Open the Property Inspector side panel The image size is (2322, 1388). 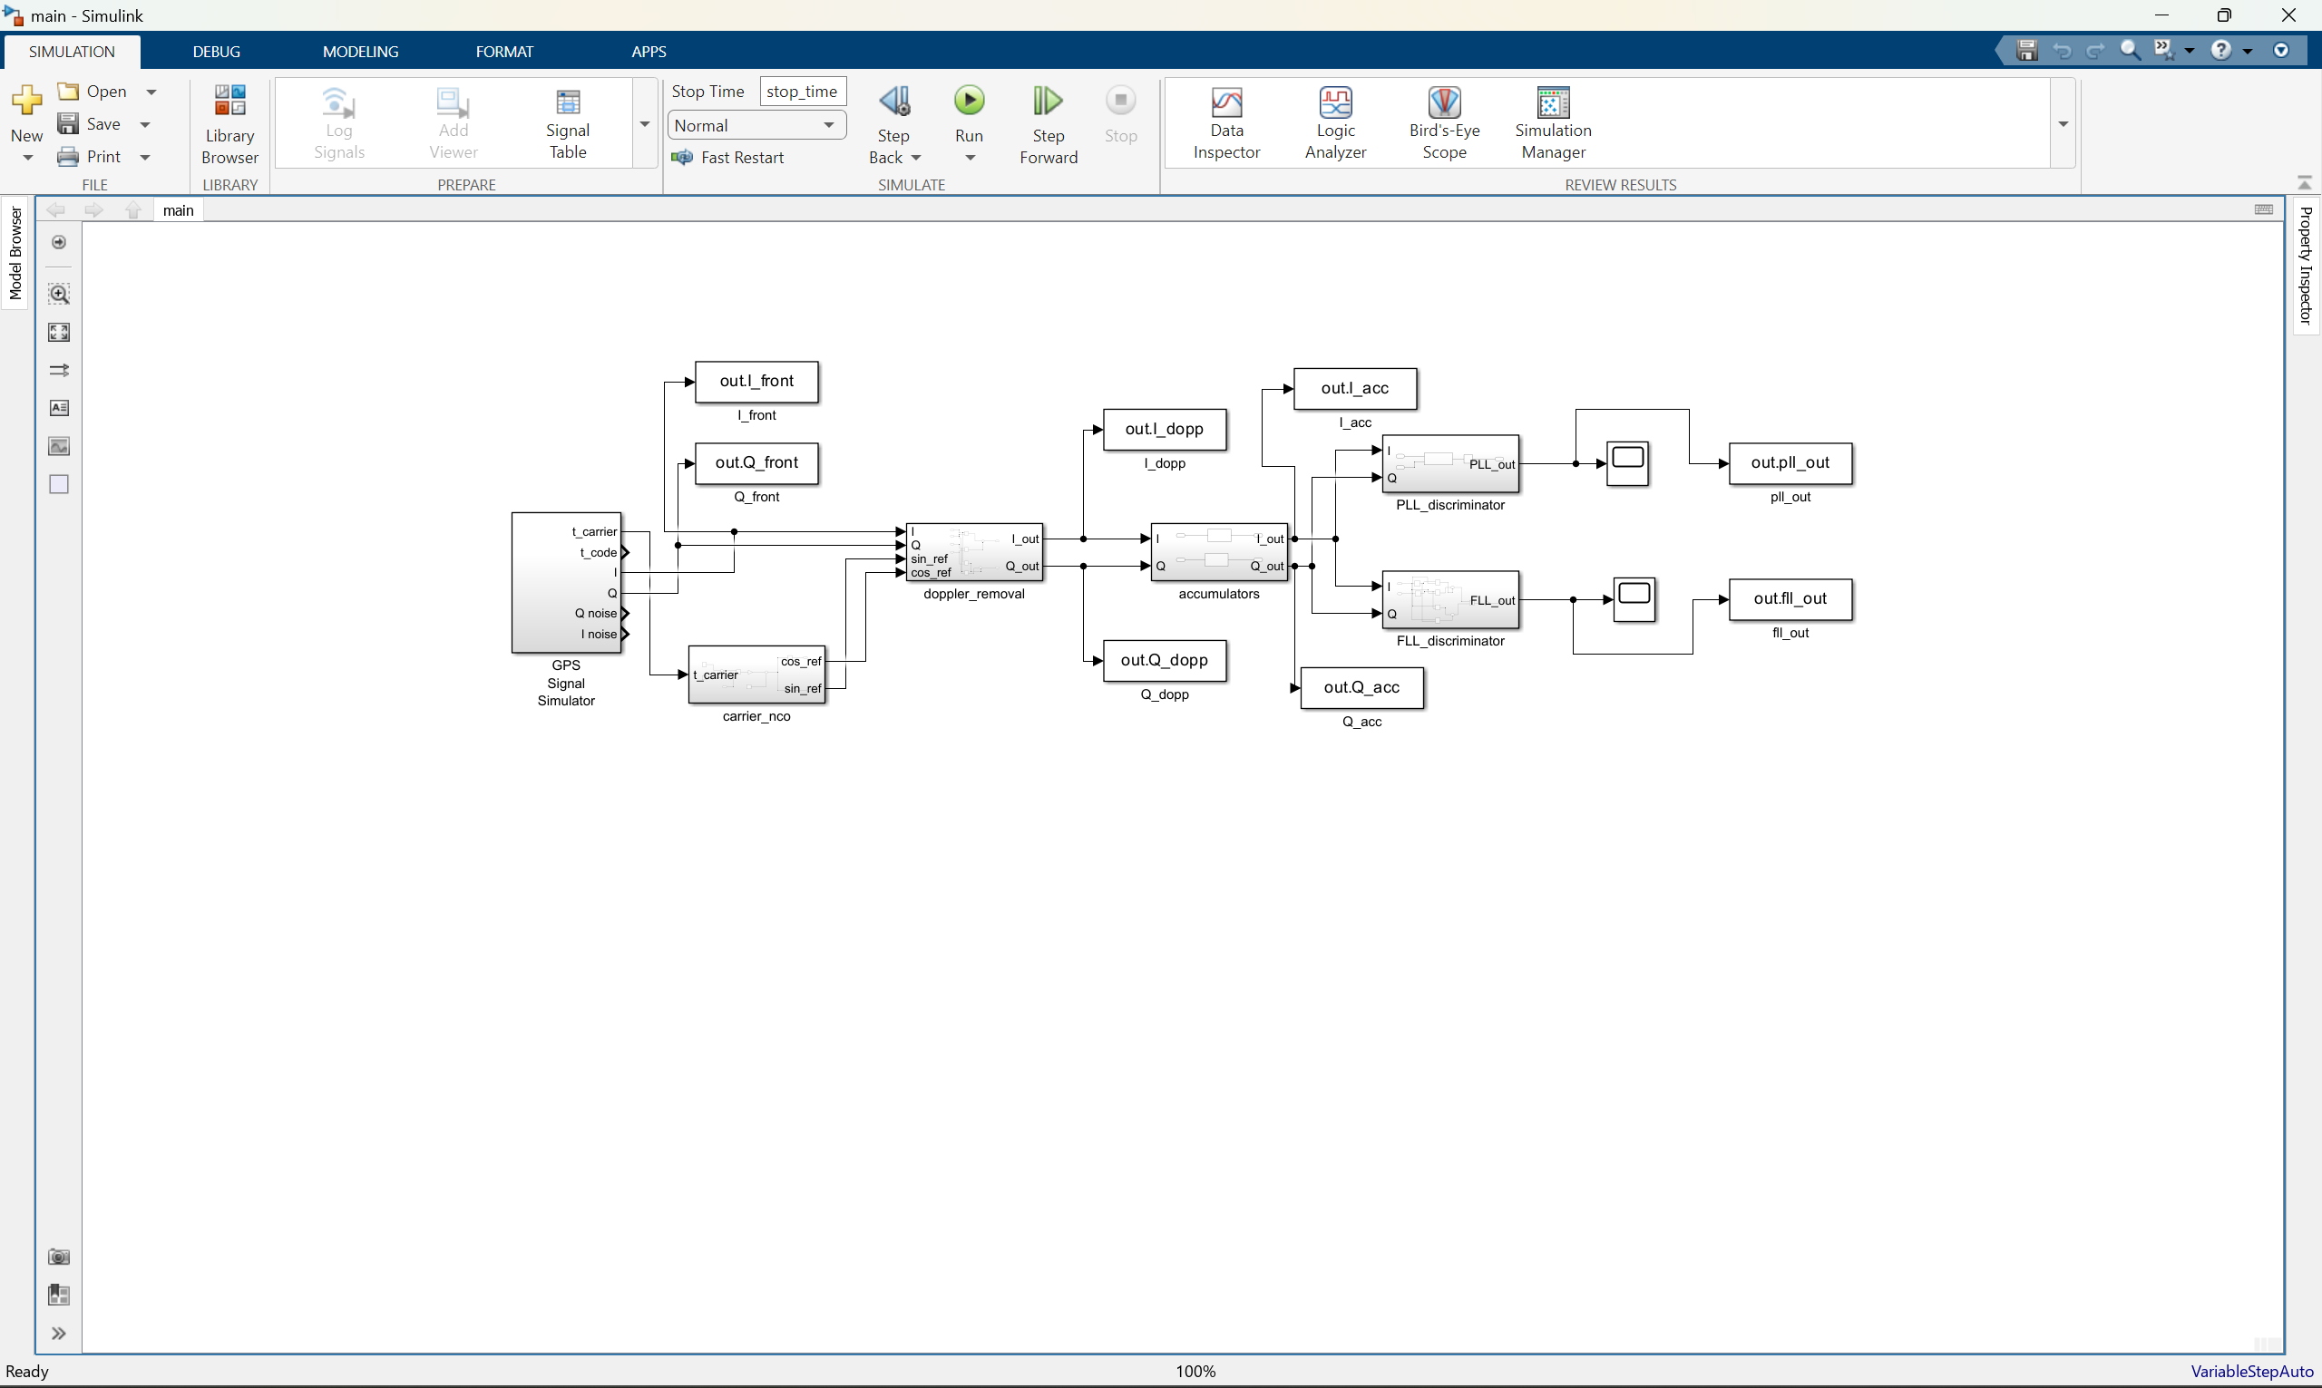2305,266
